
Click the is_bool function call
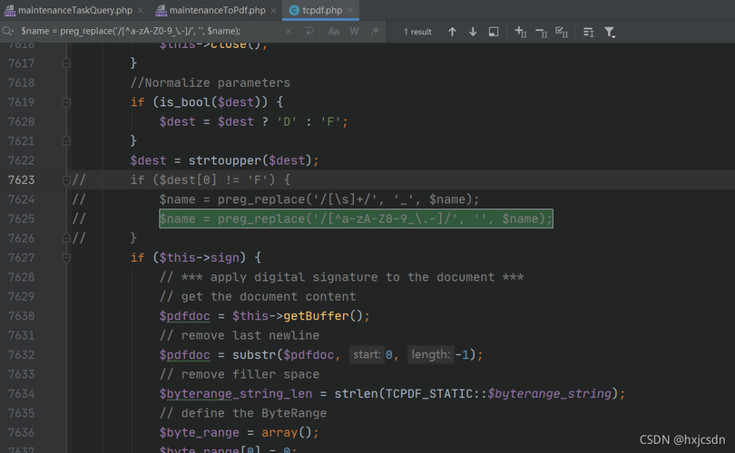coord(185,102)
